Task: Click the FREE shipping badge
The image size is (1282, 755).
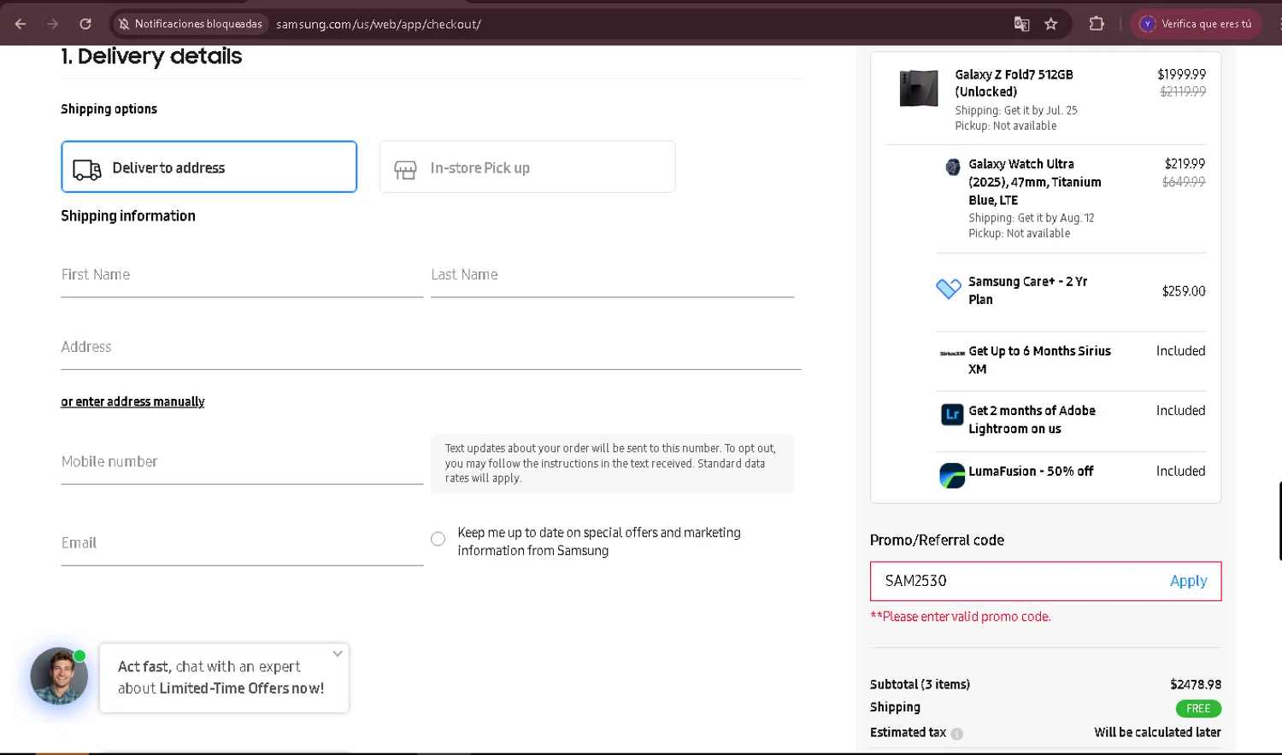Action: click(x=1198, y=709)
